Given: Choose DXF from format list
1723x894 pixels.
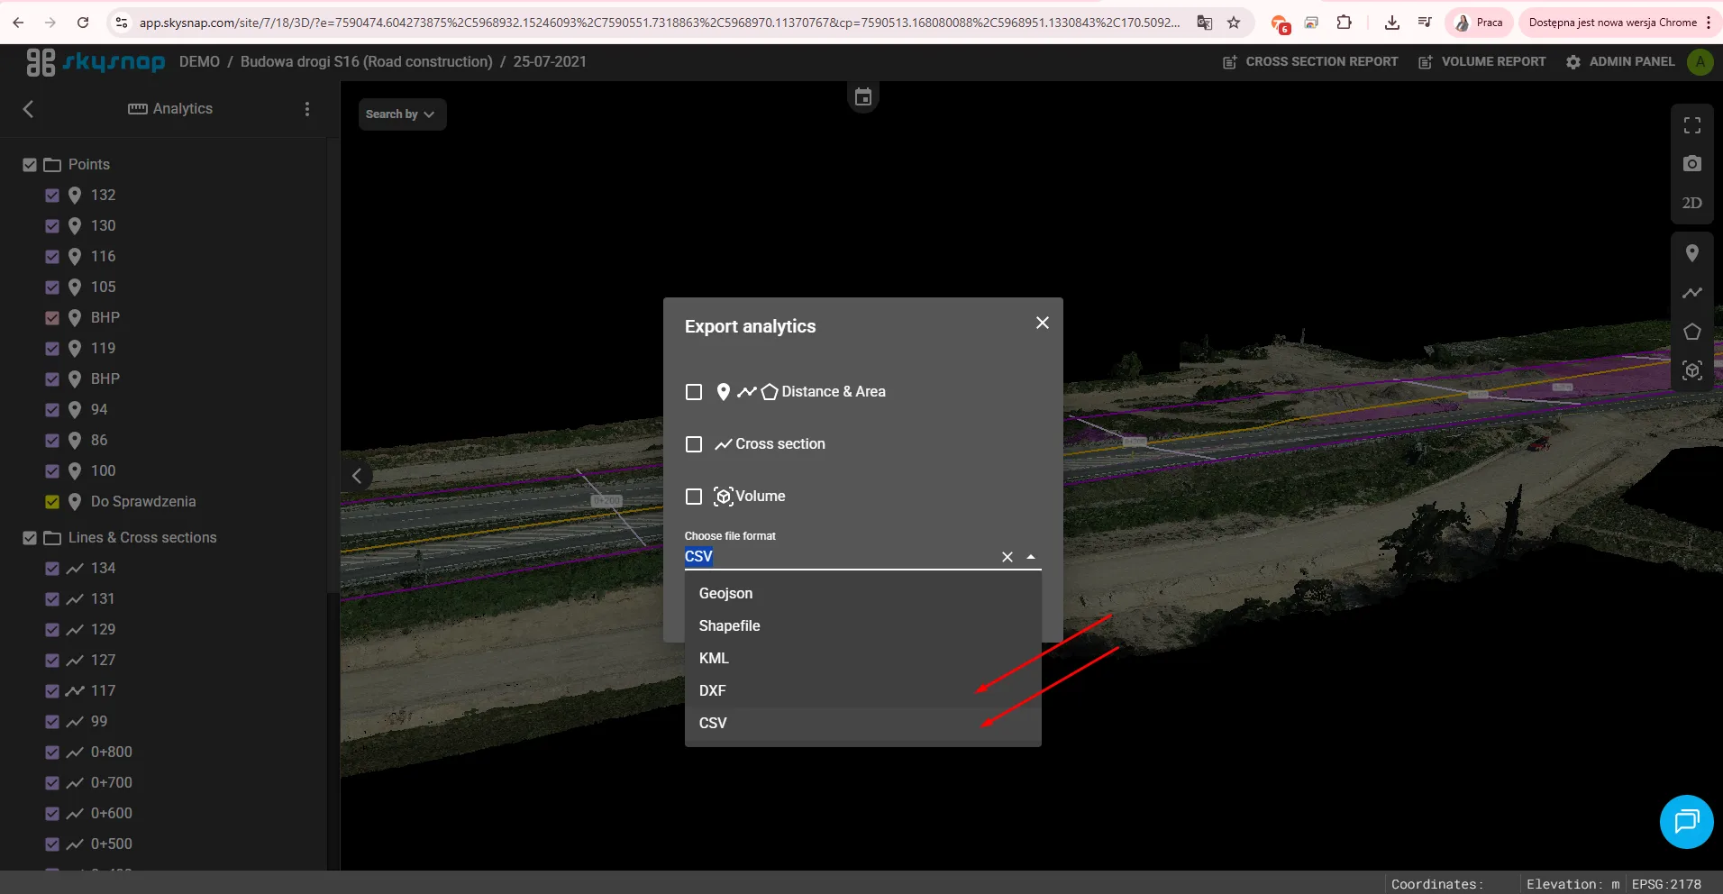Looking at the screenshot, I should click(x=712, y=690).
